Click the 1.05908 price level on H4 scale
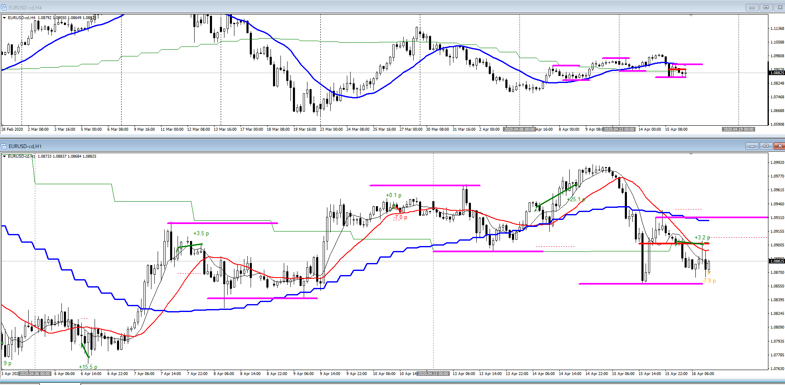Screen dimensions: 785x385 pyautogui.click(x=777, y=124)
